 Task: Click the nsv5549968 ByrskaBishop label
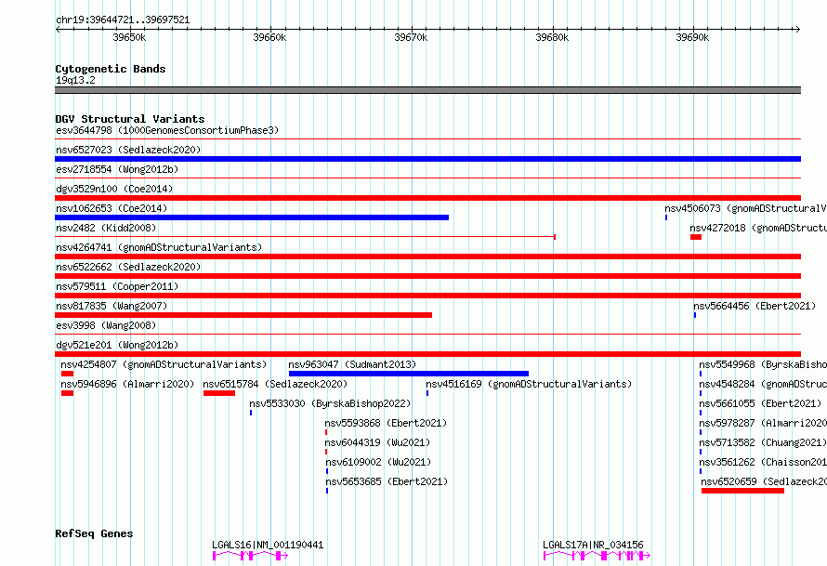pos(763,364)
